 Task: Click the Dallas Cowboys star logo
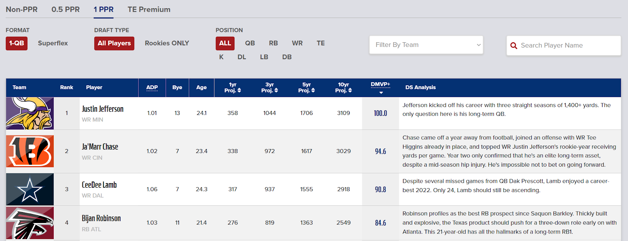30,189
